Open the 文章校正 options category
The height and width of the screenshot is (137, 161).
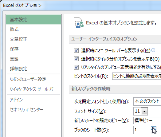(33, 39)
